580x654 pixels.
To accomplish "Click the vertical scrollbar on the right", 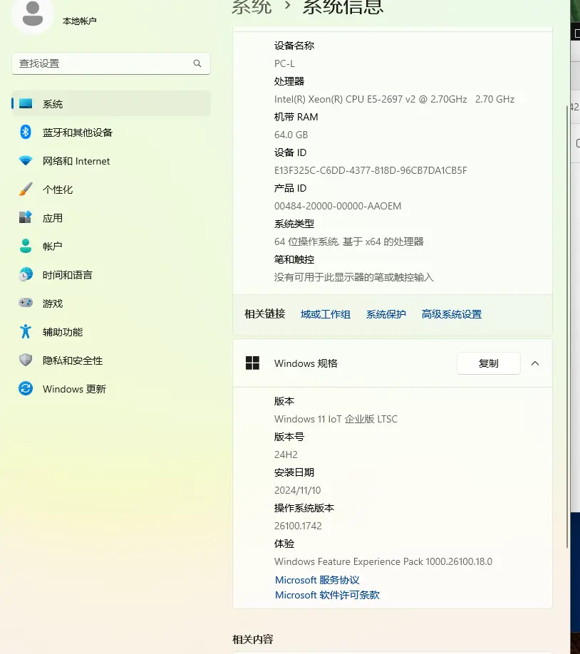I will click(x=567, y=326).
